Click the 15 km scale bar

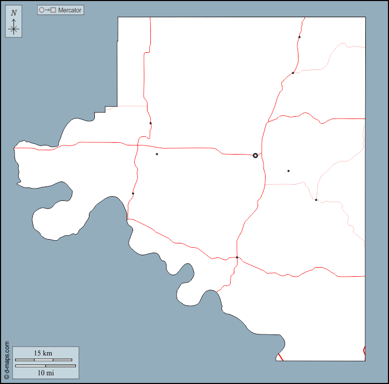point(43,359)
